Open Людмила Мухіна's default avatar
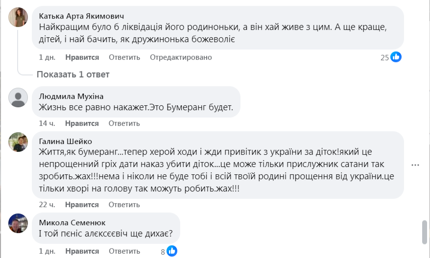Viewport: 430px width, 258px height. pos(18,97)
